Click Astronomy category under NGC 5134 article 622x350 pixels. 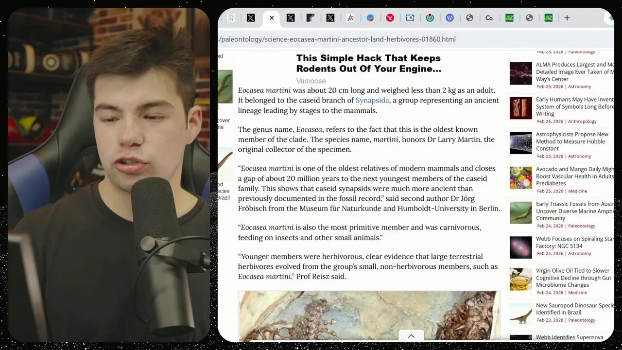click(579, 254)
